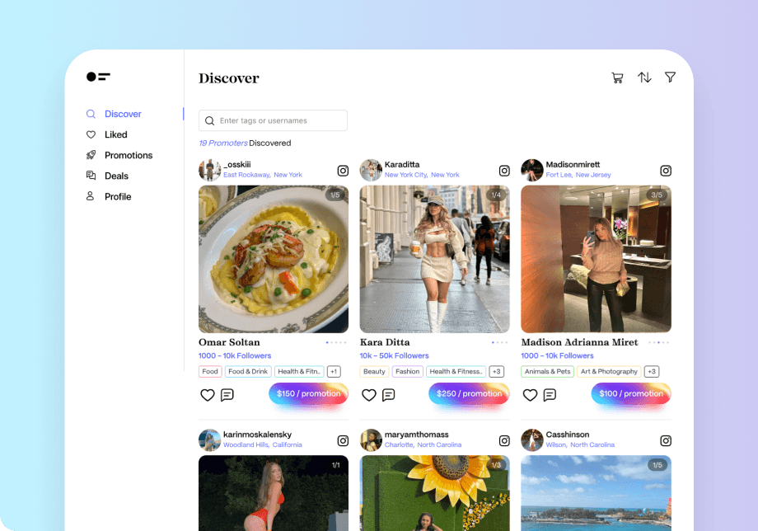Open Karaditta avatar thumbnail

[x=372, y=170]
